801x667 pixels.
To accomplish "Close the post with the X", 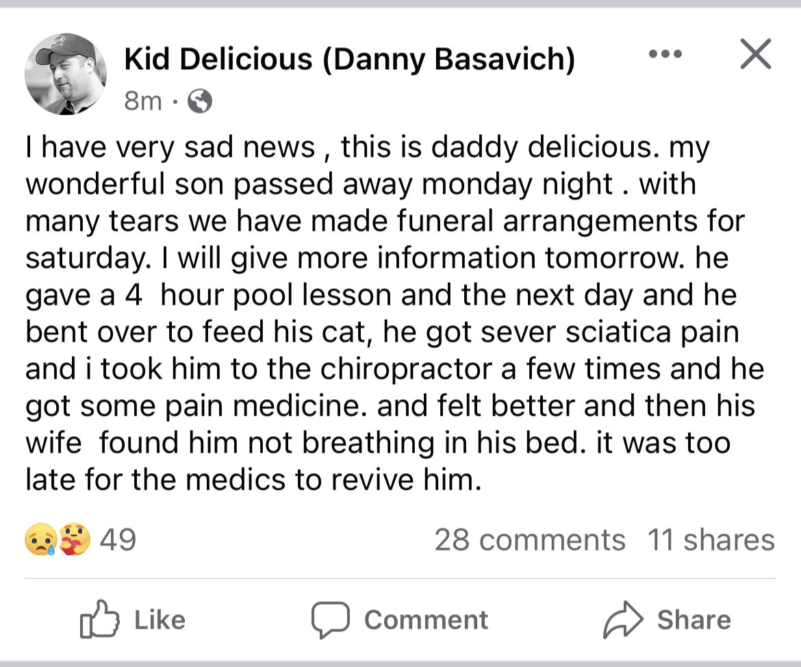I will point(756,54).
